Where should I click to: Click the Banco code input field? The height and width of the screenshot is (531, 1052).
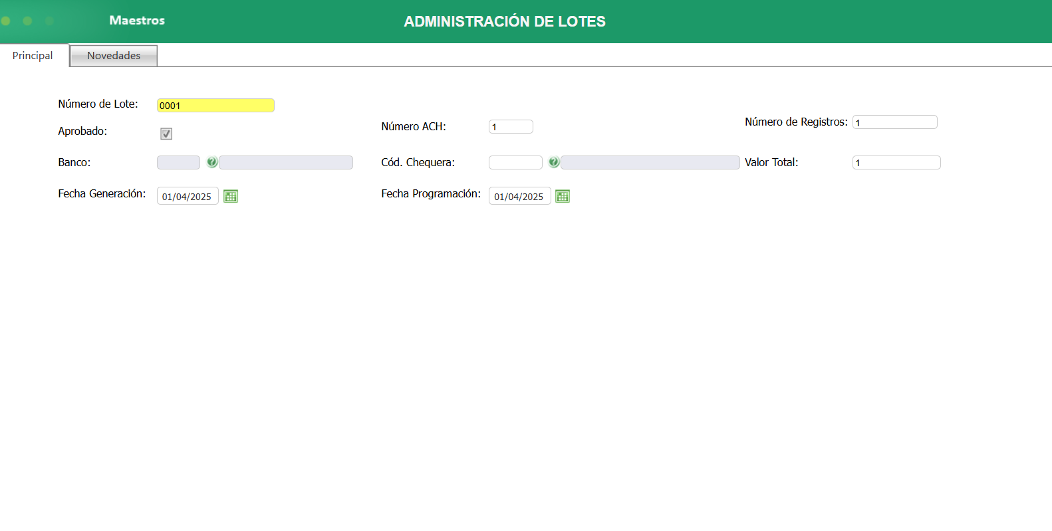pyautogui.click(x=178, y=162)
